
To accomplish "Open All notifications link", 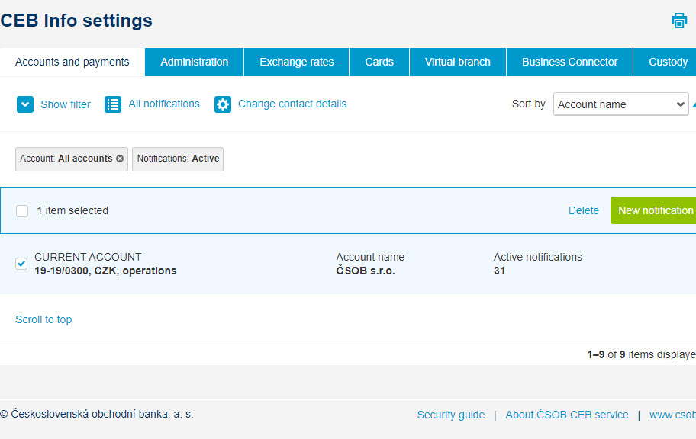I will pos(164,104).
